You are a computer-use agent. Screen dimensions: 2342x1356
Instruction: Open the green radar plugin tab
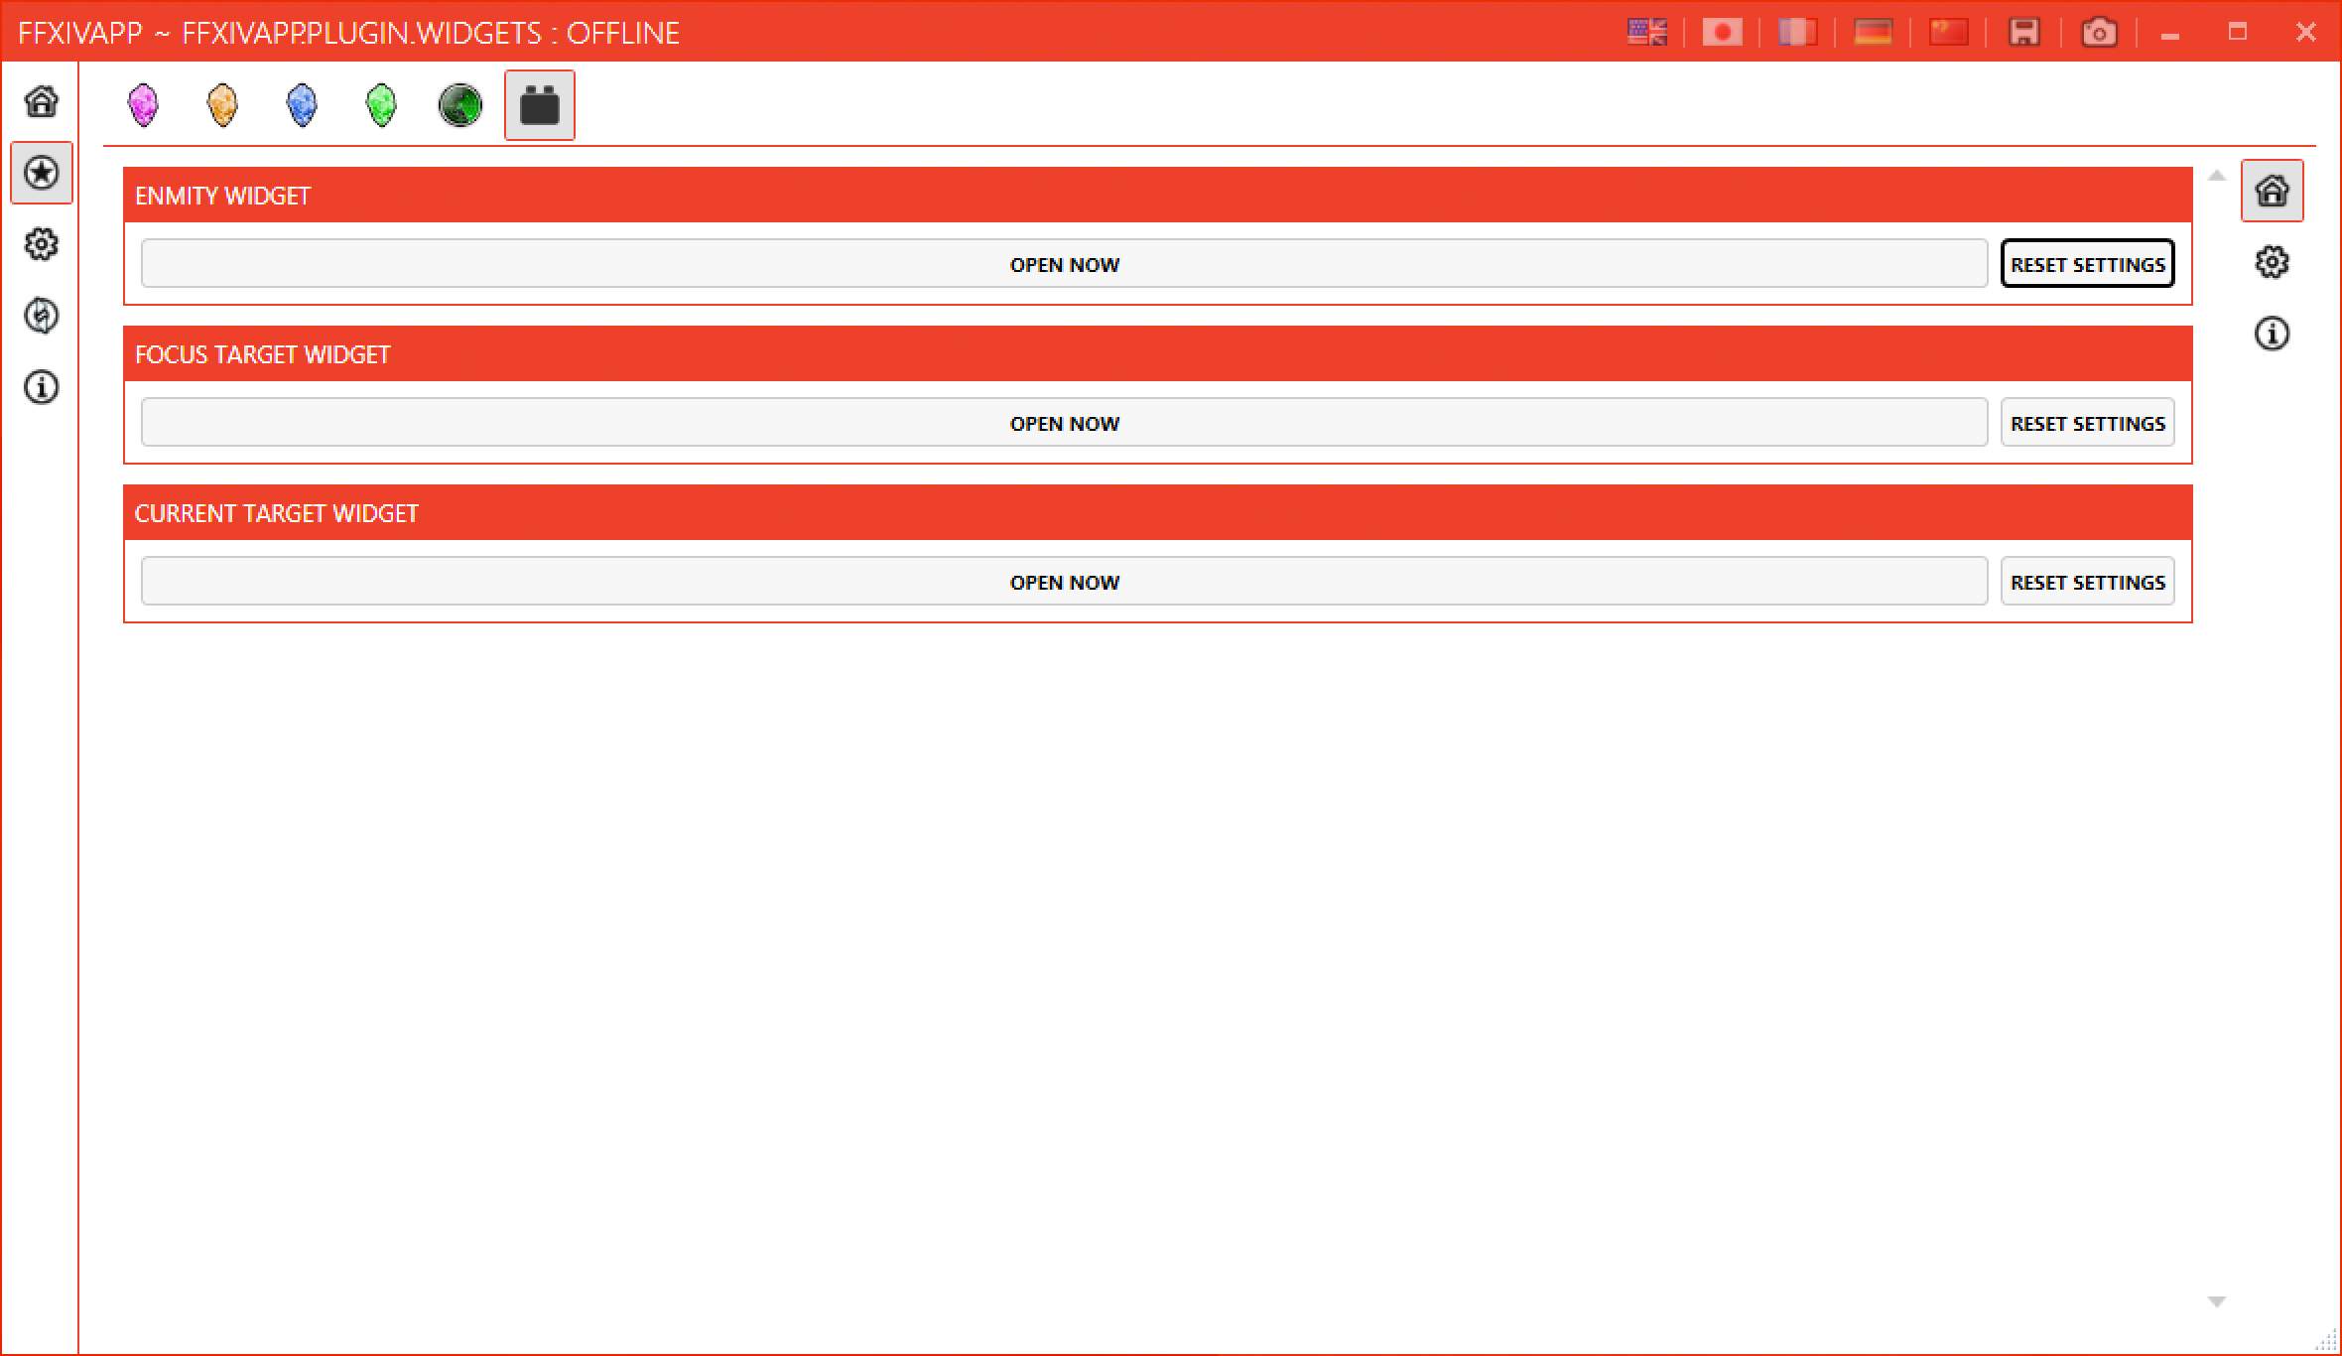pyautogui.click(x=460, y=105)
